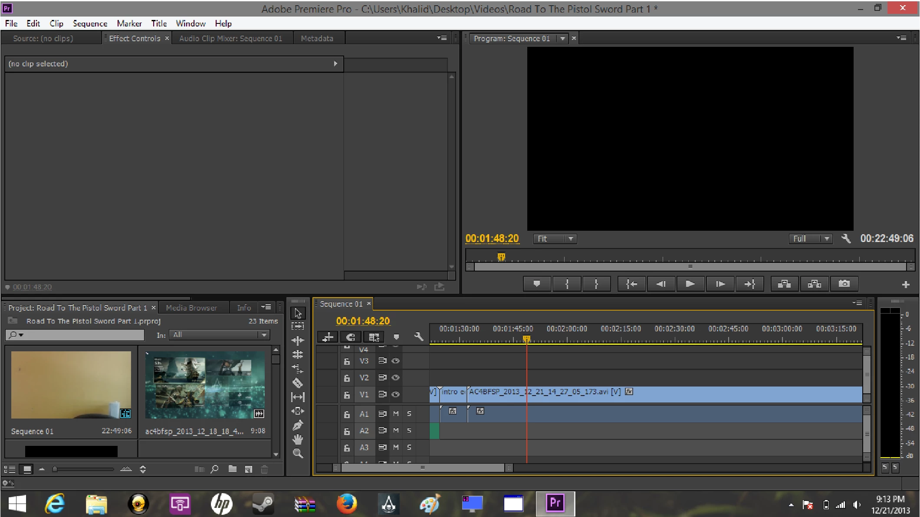The height and width of the screenshot is (517, 920).
Task: Select the Razor tool in the tools panel
Action: click(x=297, y=383)
